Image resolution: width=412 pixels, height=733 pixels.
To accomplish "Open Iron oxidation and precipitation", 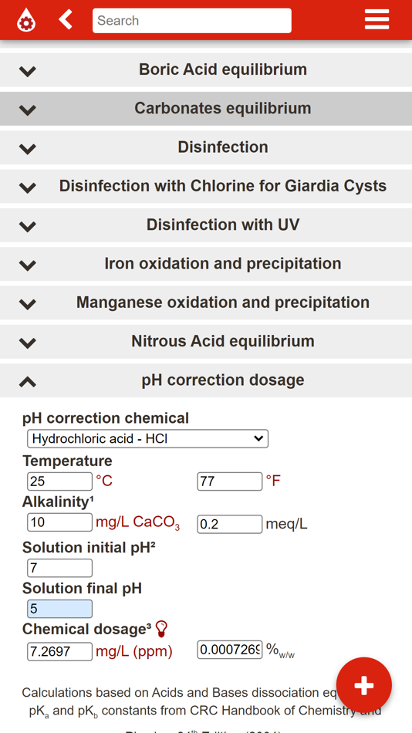I will tap(206, 264).
